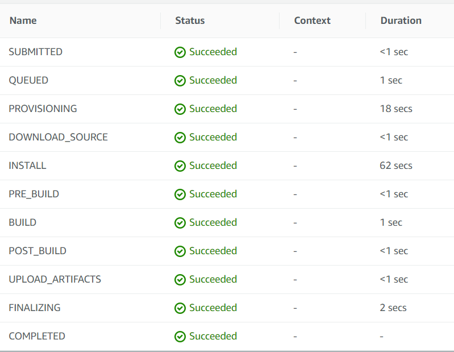Click the PROVISIONING succeeded check icon

tap(180, 109)
